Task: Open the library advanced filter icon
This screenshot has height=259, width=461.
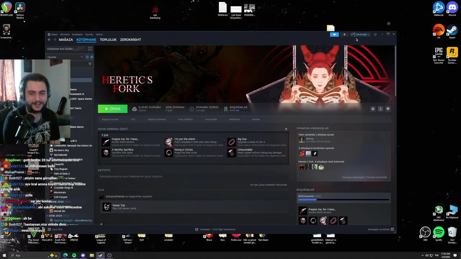Action: [x=90, y=64]
